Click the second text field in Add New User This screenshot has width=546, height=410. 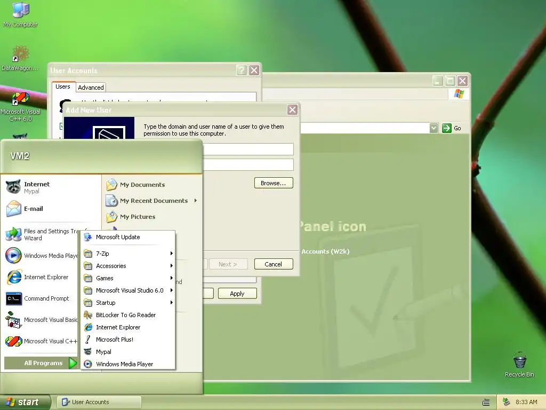click(248, 164)
